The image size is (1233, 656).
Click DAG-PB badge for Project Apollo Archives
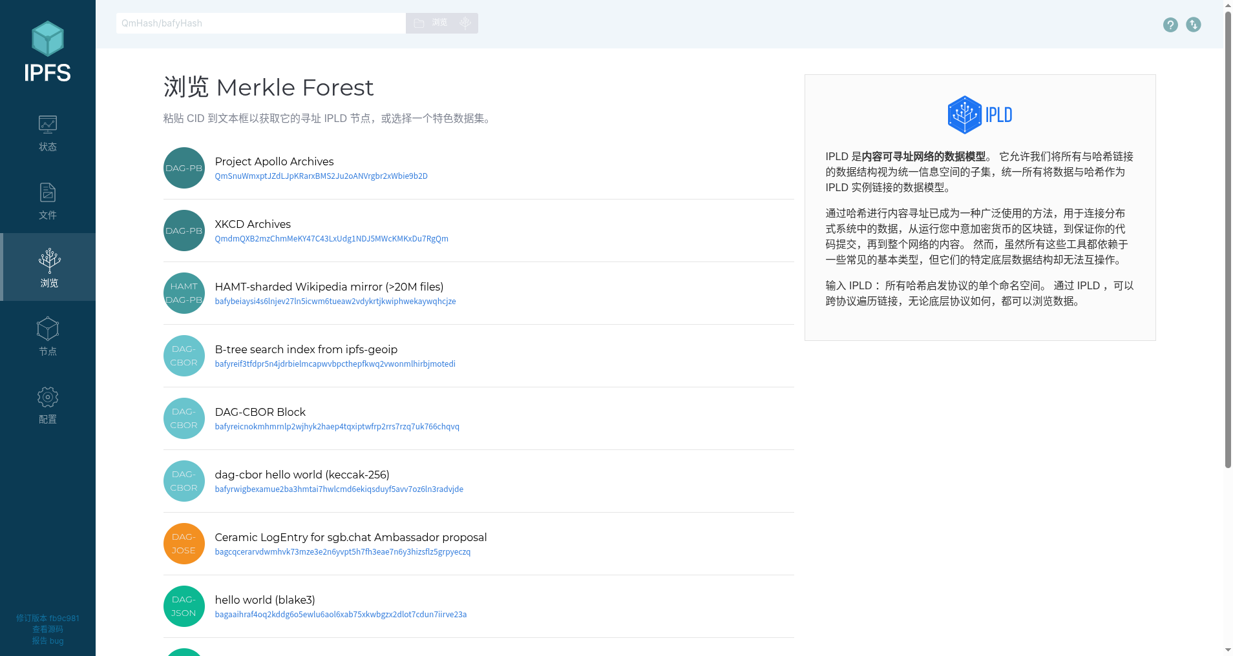(184, 168)
